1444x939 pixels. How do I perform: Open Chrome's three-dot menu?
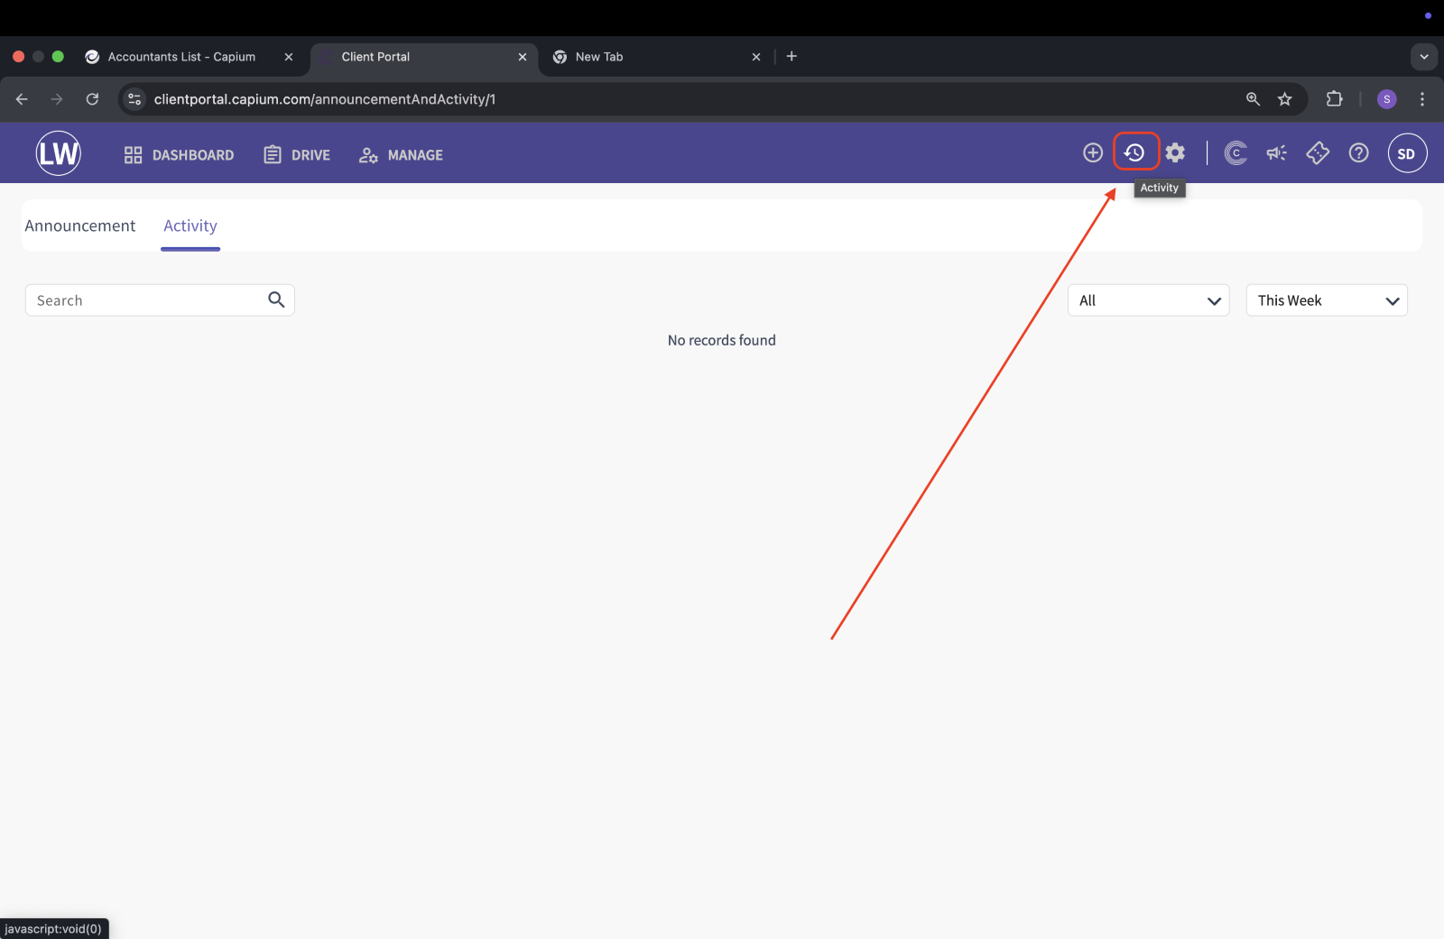click(x=1422, y=99)
